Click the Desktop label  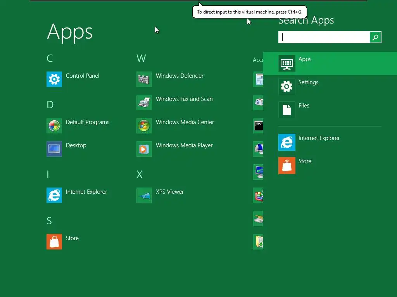point(76,145)
